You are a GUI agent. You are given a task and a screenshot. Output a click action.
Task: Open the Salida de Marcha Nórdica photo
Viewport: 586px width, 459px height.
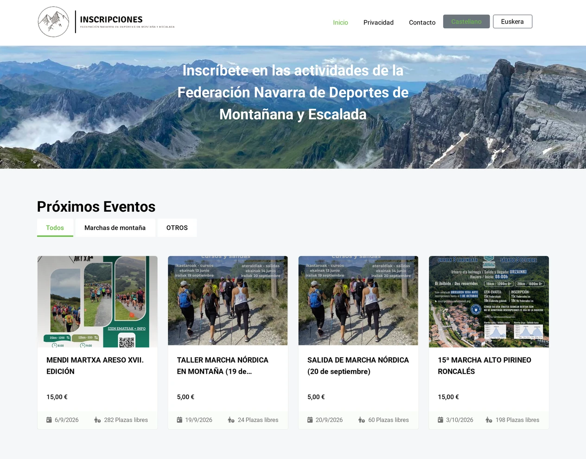[x=358, y=301]
